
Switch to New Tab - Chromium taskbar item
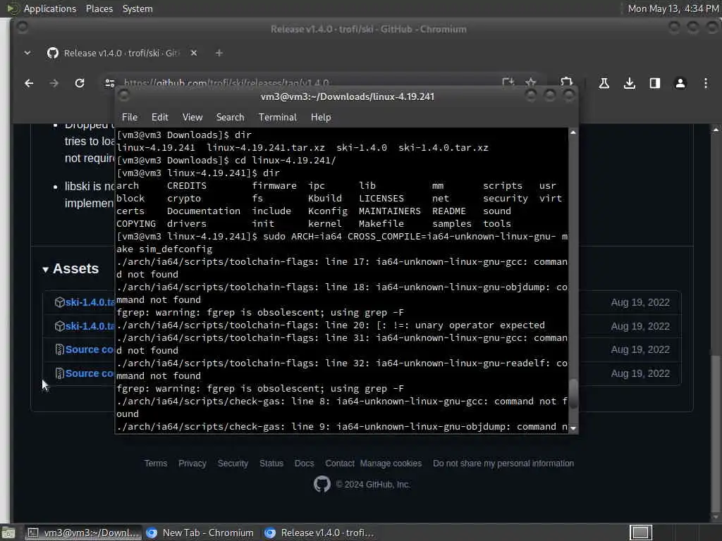[200, 533]
